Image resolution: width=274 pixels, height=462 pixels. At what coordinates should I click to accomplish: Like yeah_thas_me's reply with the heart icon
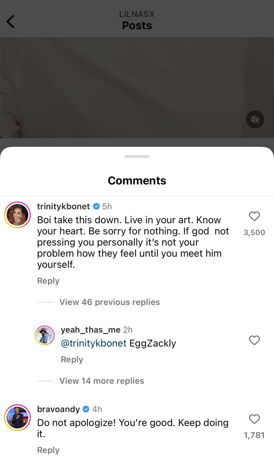tap(254, 340)
